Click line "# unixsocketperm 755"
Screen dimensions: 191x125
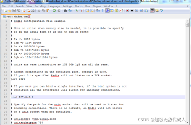[27, 123]
